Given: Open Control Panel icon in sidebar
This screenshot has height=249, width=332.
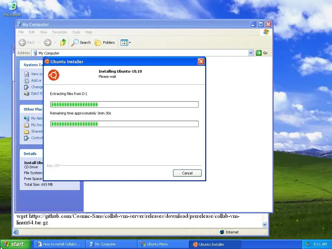Looking at the screenshot, I should pyautogui.click(x=27, y=138).
